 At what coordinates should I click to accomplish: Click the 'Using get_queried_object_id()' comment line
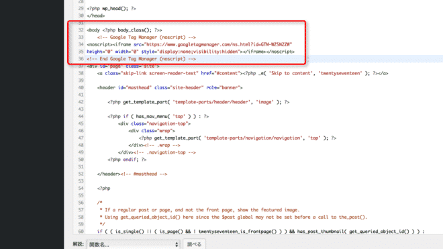tap(234, 217)
